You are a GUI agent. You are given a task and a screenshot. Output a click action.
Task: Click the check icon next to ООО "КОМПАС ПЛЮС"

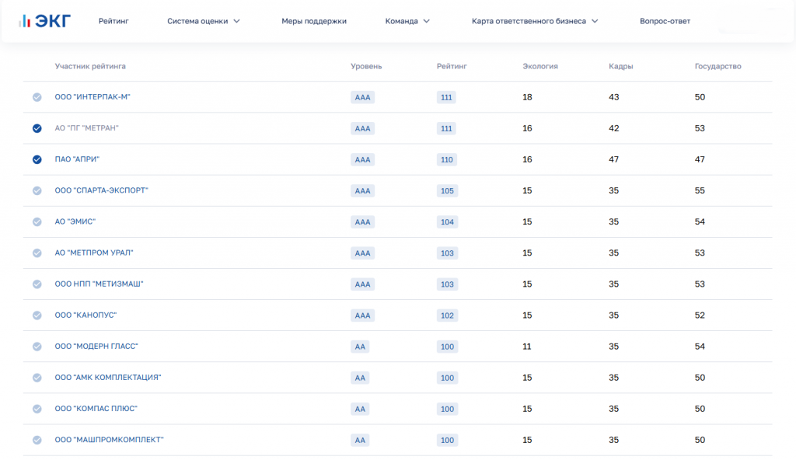37,409
